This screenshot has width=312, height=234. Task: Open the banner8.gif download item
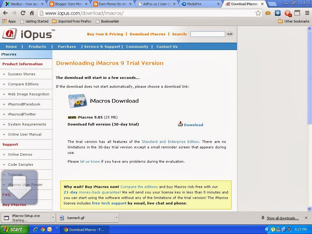86,218
